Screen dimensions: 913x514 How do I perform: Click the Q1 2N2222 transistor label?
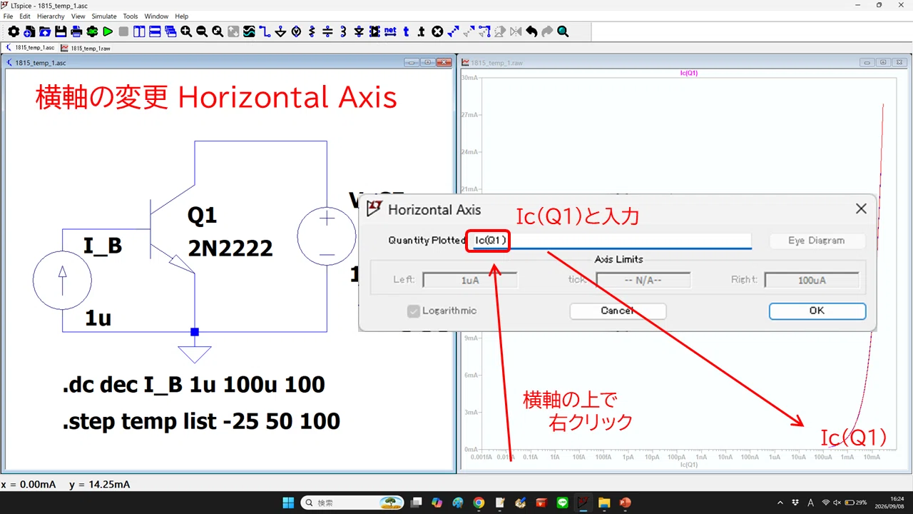[230, 231]
